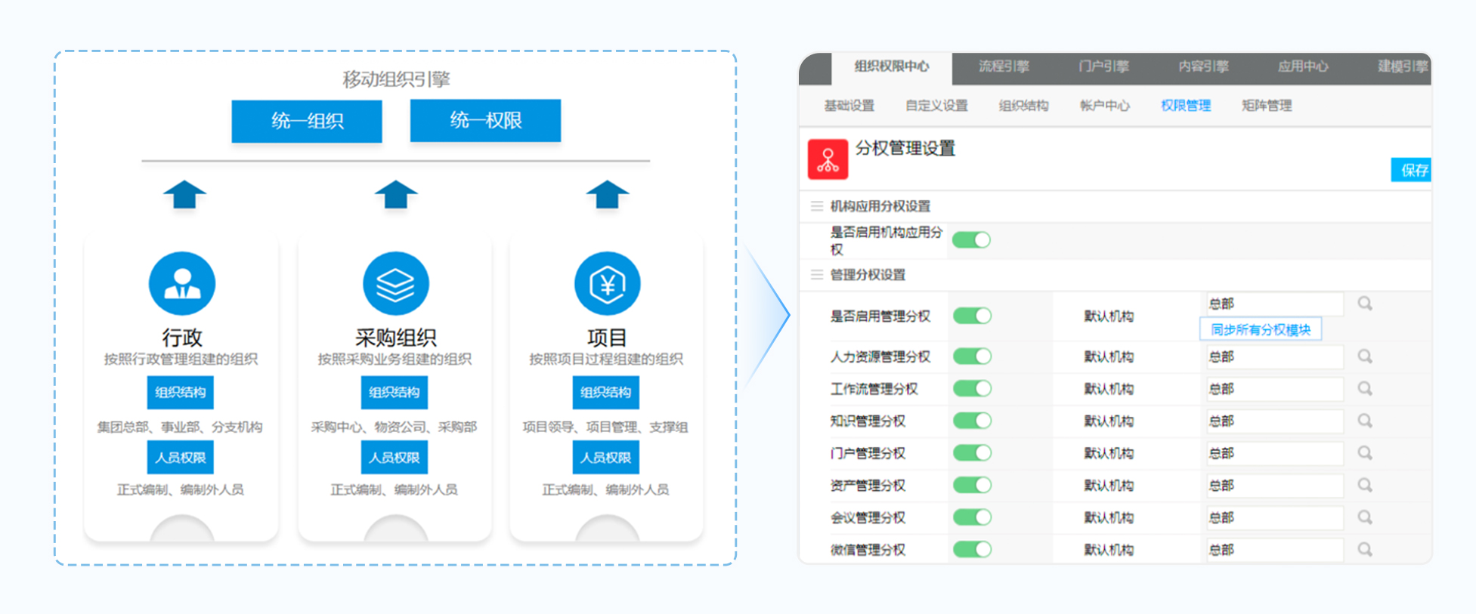
Task: Click search icon in 知识管理分权 row
Action: [1364, 421]
